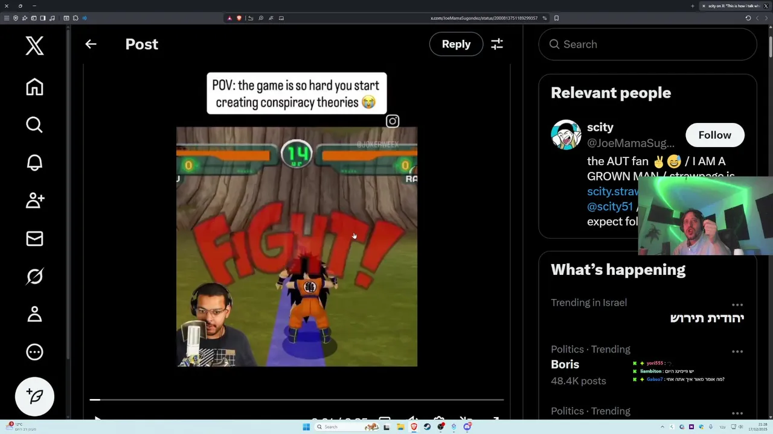Toggle the sidebar panel toolbar icon
This screenshot has height=434, width=773.
click(x=43, y=18)
